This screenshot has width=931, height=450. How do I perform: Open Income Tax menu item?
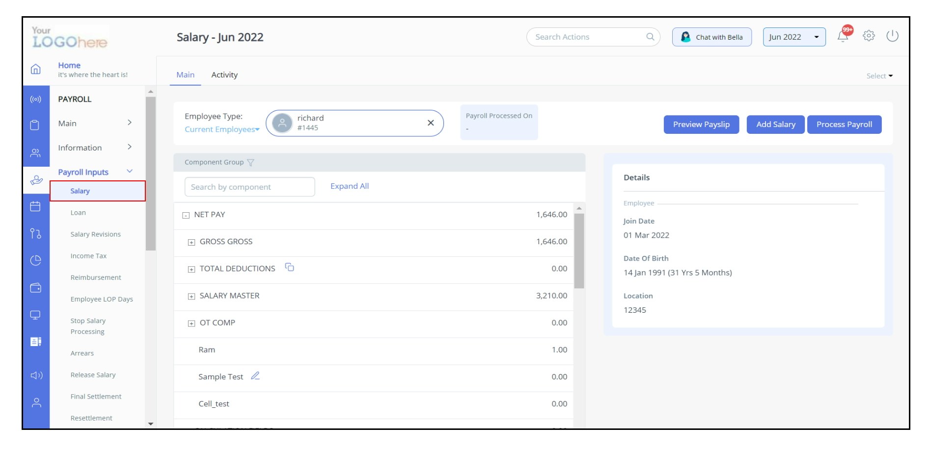click(88, 256)
